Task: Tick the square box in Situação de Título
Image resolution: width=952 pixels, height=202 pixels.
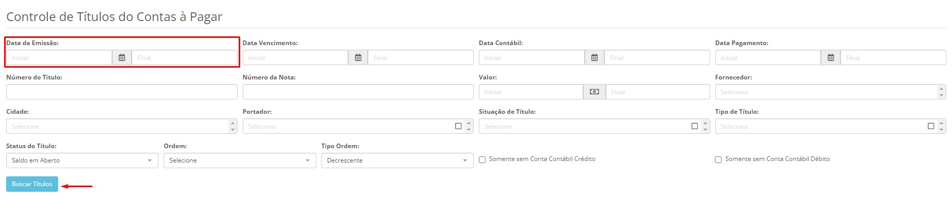Action: pos(695,126)
